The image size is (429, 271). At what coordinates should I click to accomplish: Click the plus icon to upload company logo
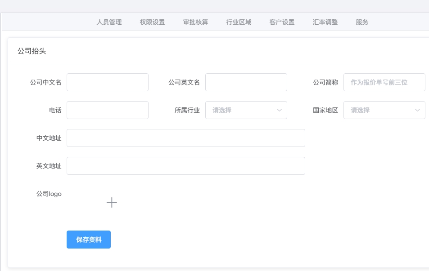[x=112, y=203]
